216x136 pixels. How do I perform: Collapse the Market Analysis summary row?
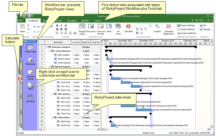(x=50, y=67)
